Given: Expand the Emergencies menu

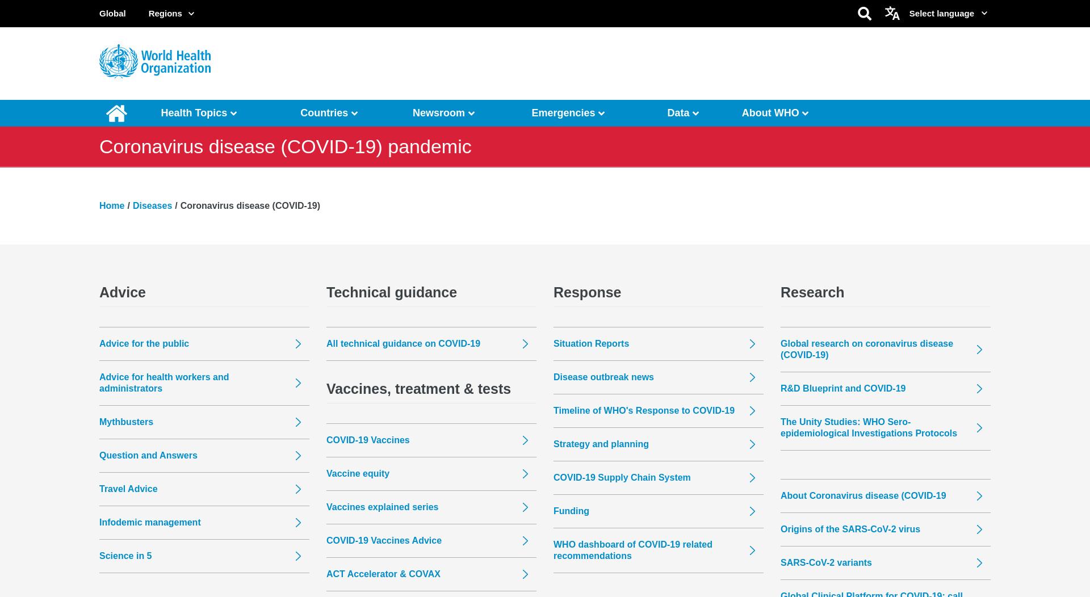Looking at the screenshot, I should click(568, 113).
